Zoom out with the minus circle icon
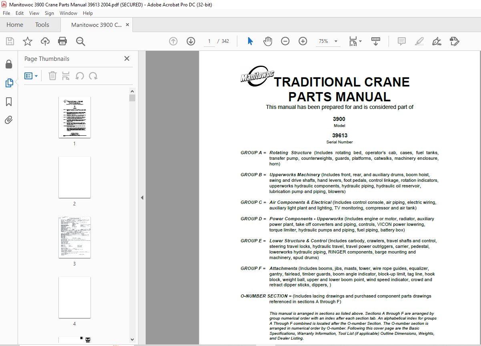 coord(285,41)
